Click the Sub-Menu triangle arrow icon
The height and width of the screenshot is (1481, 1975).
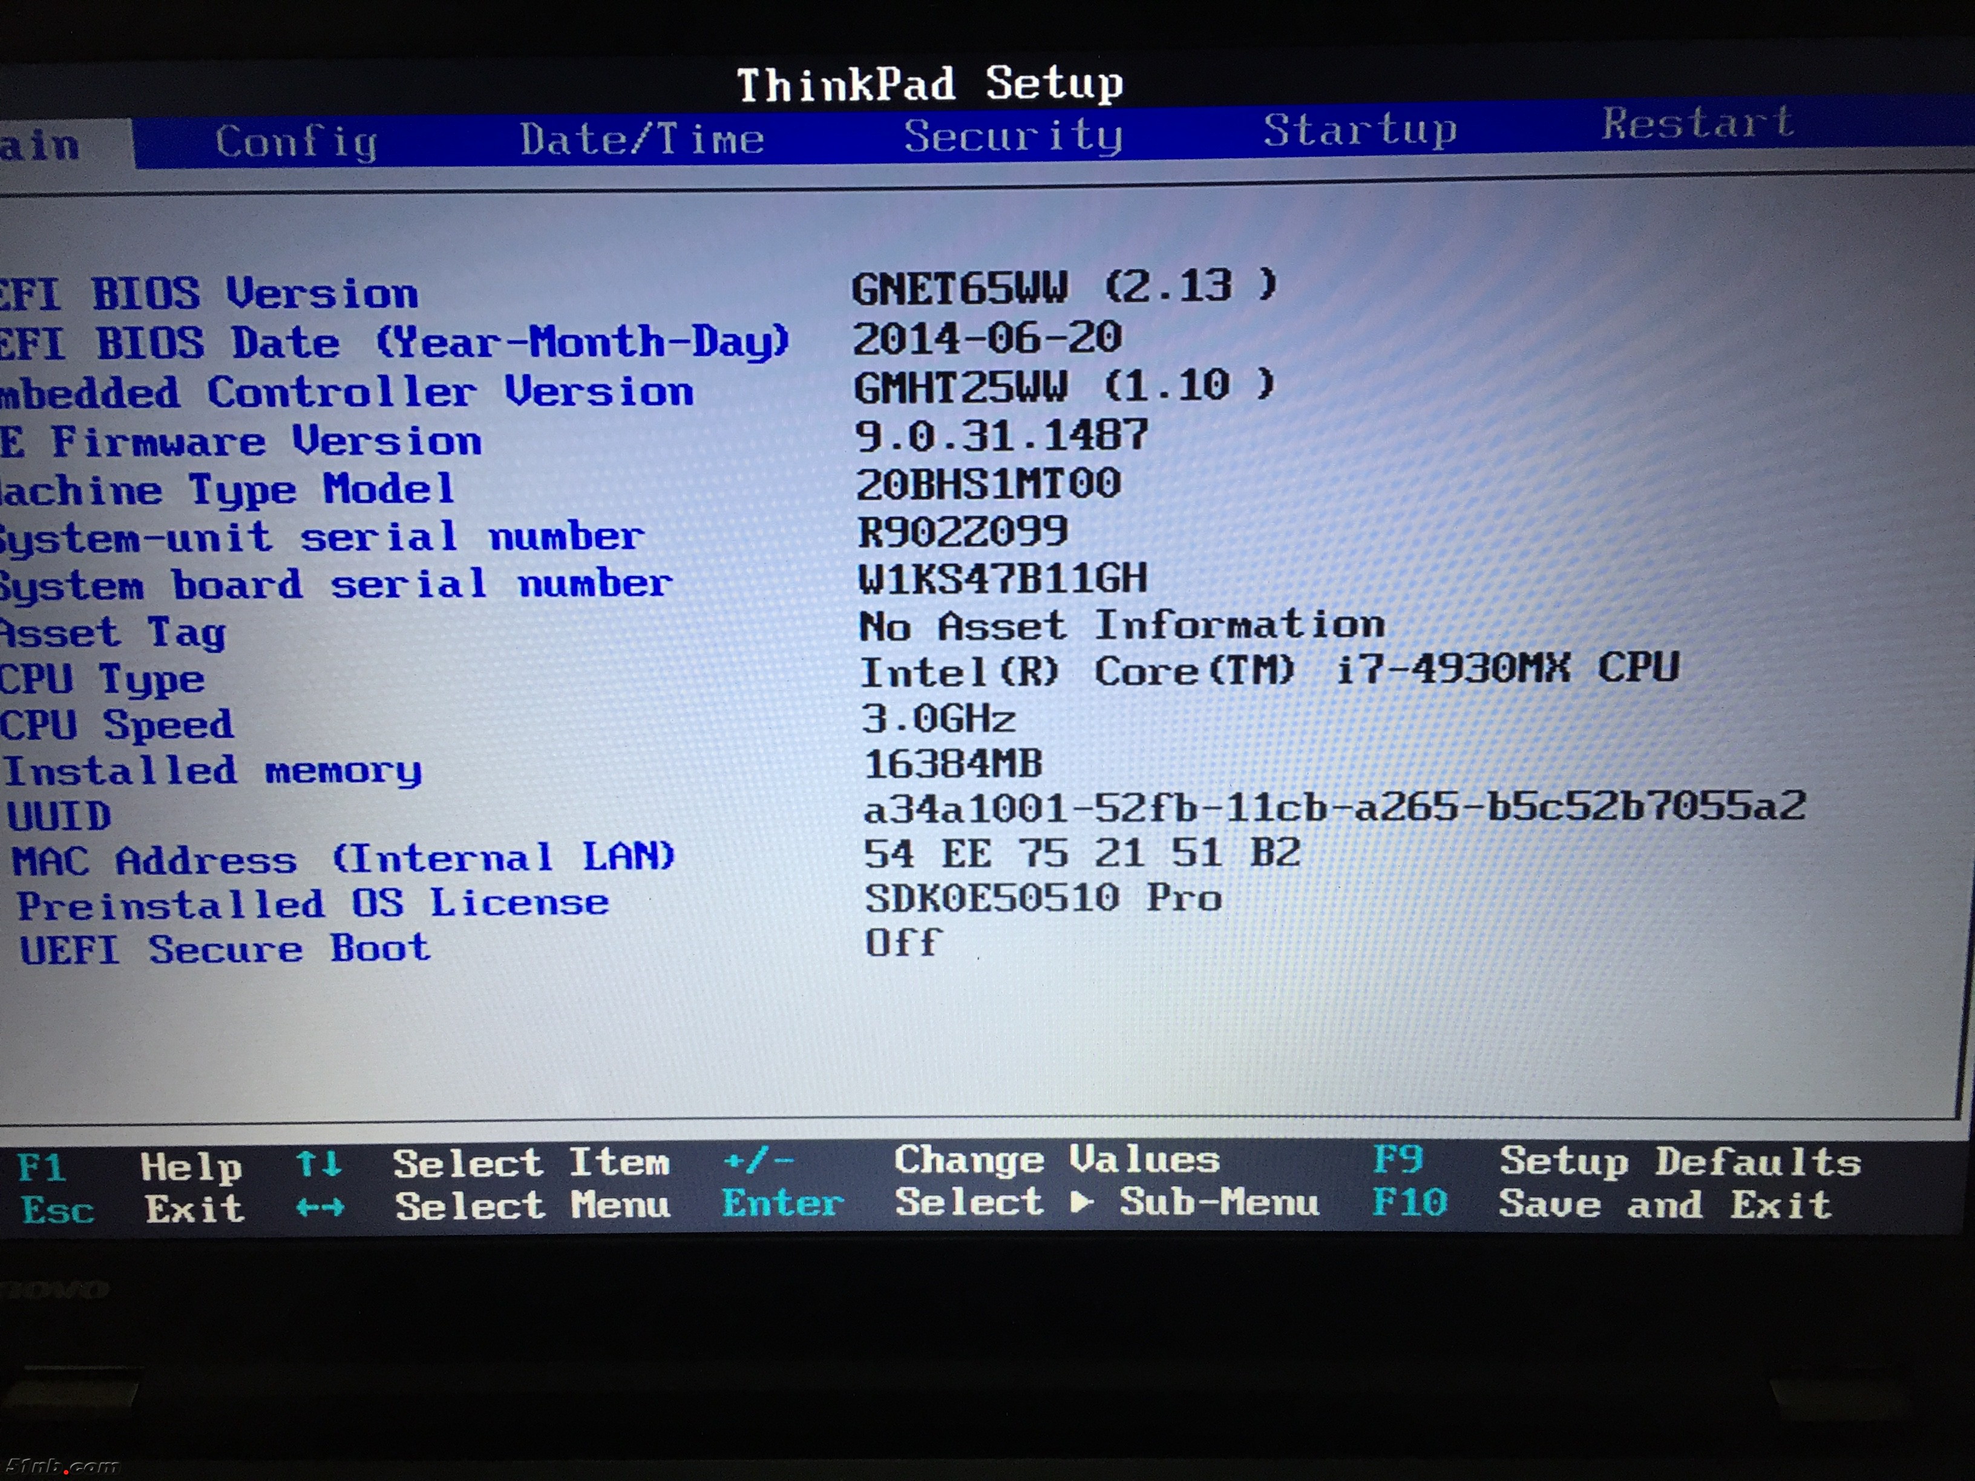pyautogui.click(x=1081, y=1203)
